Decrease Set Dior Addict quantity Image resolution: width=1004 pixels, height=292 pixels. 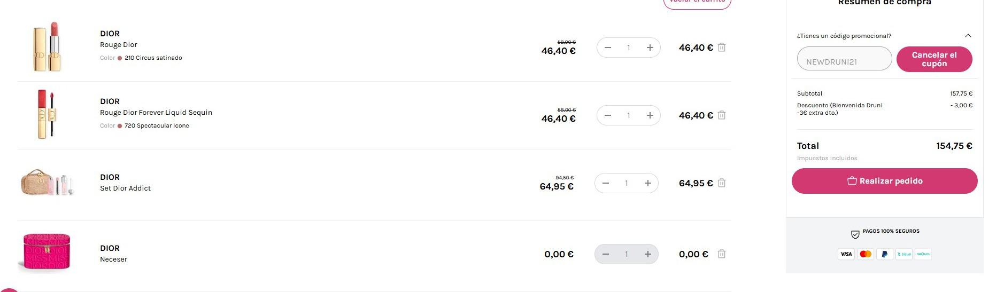pos(606,183)
